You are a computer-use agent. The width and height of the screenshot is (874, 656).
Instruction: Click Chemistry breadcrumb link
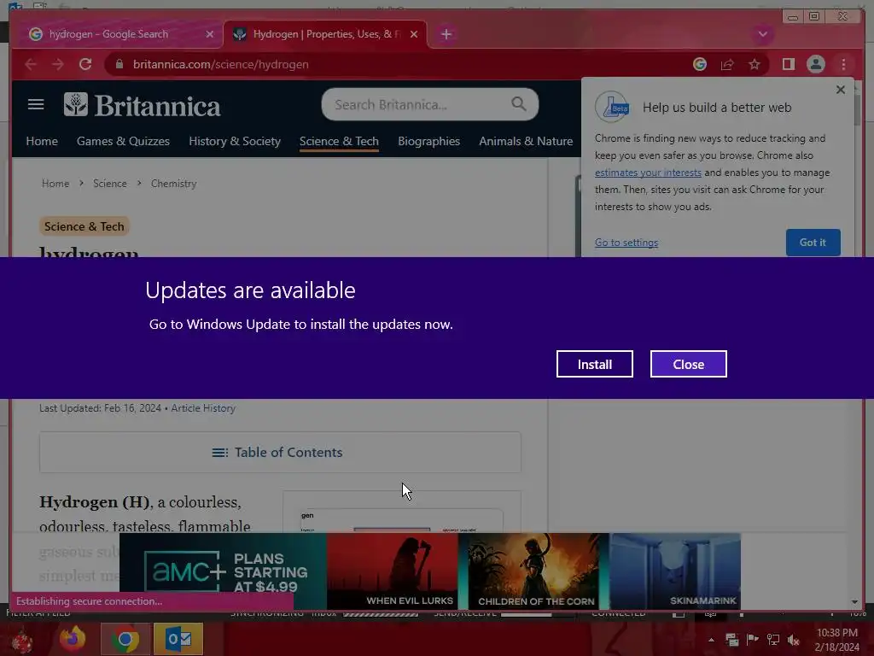click(173, 184)
